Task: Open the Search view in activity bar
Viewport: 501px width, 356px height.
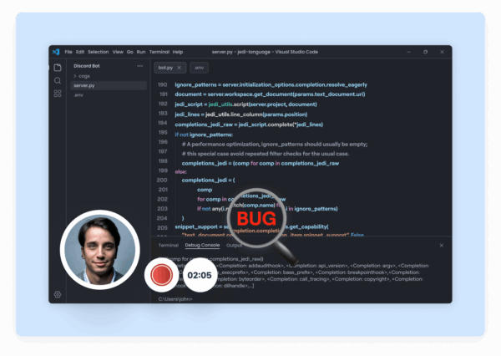Action: [x=58, y=80]
